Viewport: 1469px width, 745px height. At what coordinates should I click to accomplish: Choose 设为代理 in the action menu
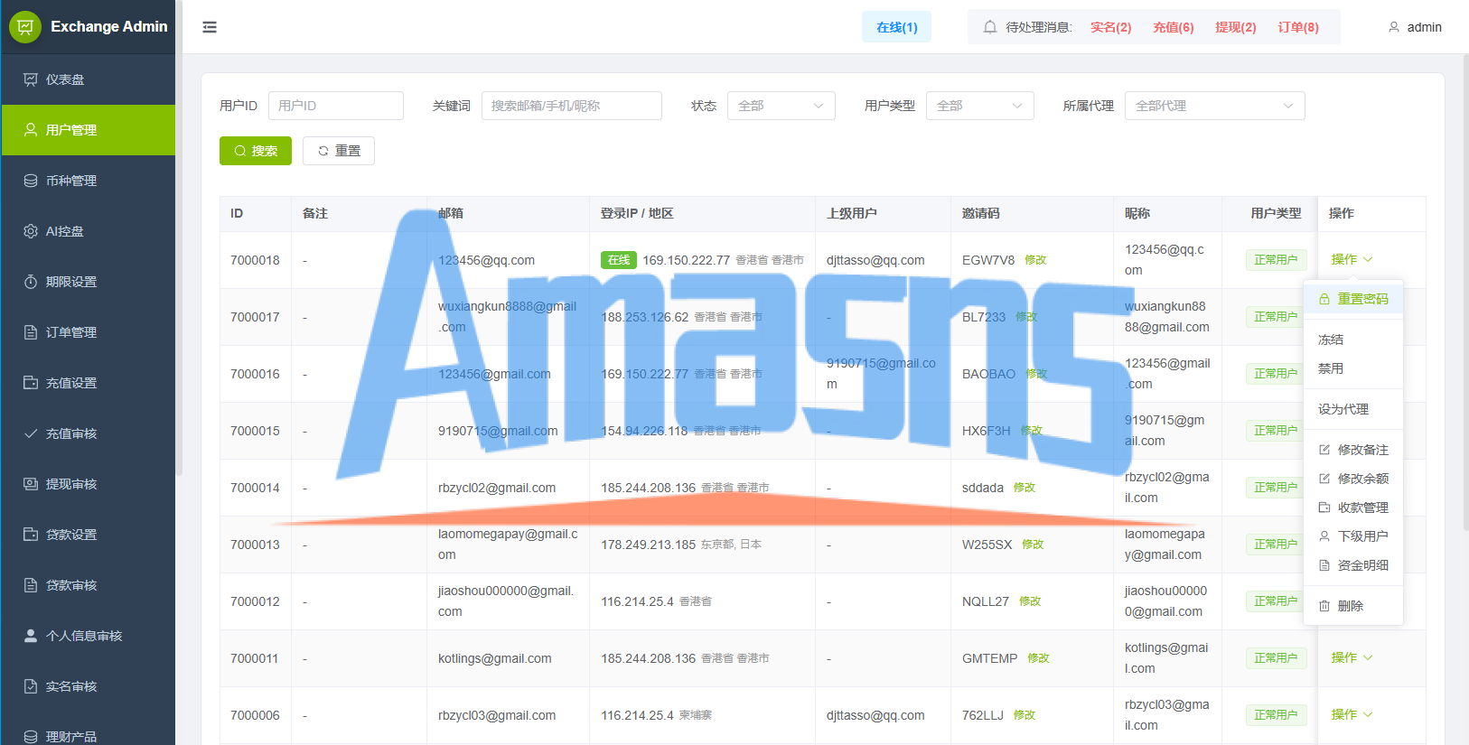coord(1353,409)
